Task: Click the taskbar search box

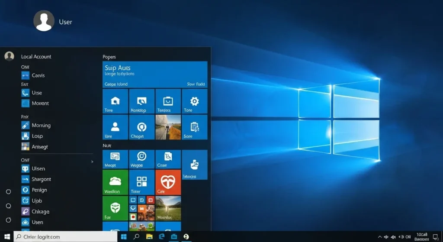Action: click(x=65, y=237)
